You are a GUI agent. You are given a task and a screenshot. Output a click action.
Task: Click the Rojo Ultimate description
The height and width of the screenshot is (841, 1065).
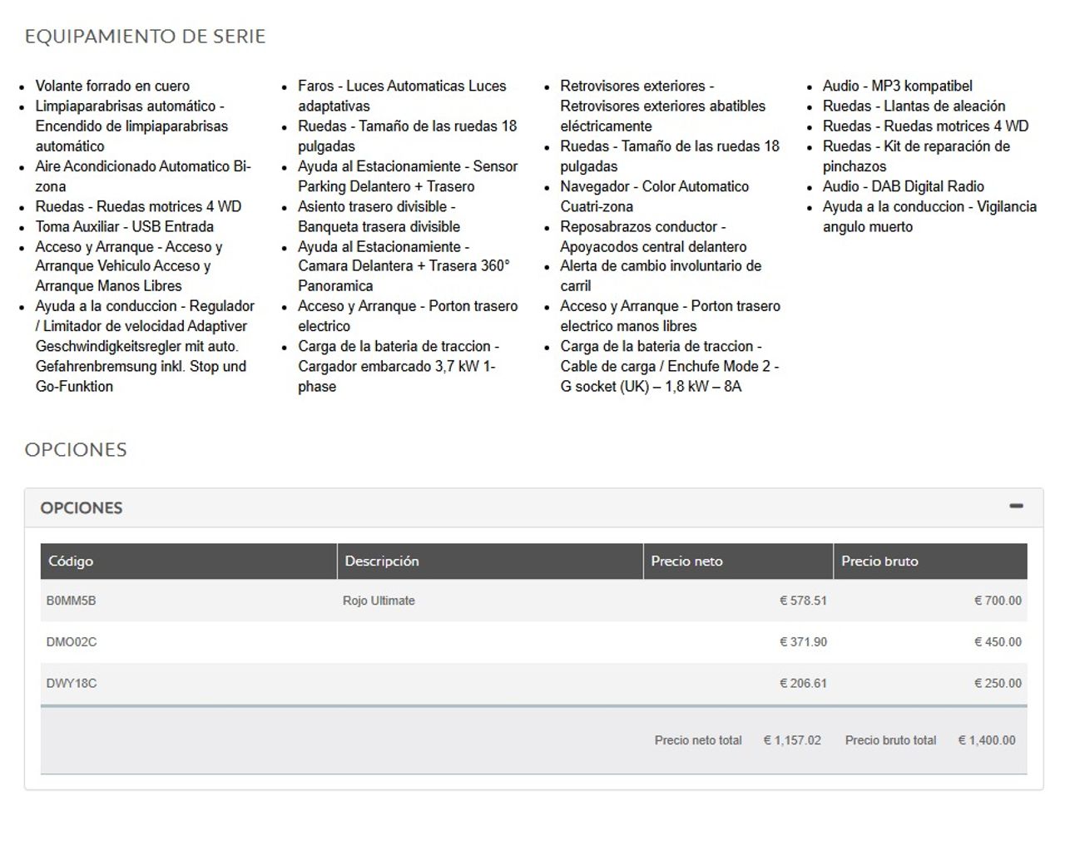[x=379, y=601]
